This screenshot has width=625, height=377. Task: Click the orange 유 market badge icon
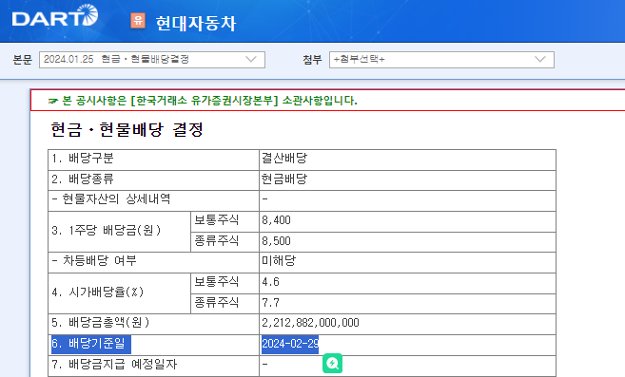click(x=138, y=20)
